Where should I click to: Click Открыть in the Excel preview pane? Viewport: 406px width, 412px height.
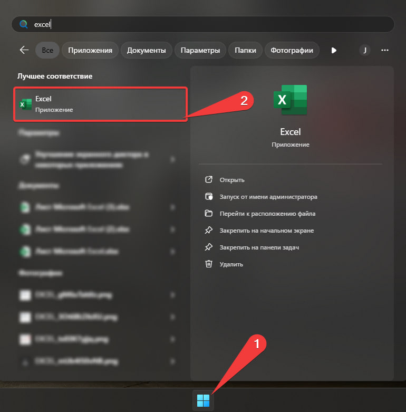232,180
